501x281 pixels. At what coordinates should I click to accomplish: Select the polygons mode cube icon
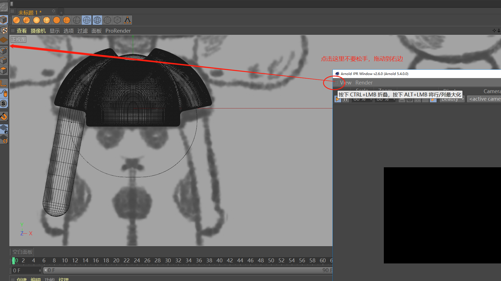[x=4, y=71]
